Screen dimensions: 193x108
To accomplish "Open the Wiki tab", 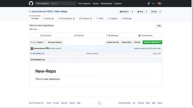I will pos(100,19).
